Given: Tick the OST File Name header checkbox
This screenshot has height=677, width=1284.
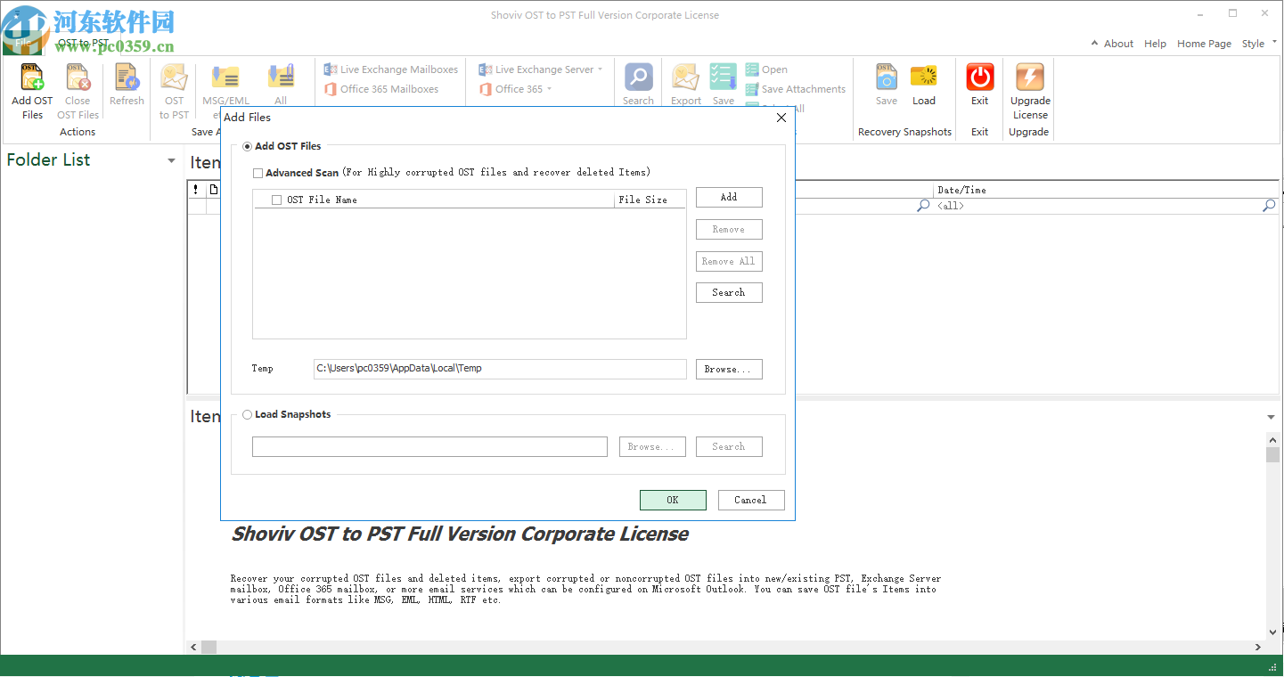Looking at the screenshot, I should 276,200.
